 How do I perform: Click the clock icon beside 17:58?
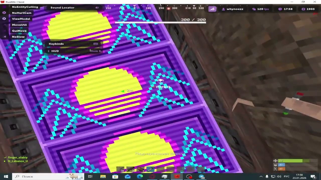point(280,9)
